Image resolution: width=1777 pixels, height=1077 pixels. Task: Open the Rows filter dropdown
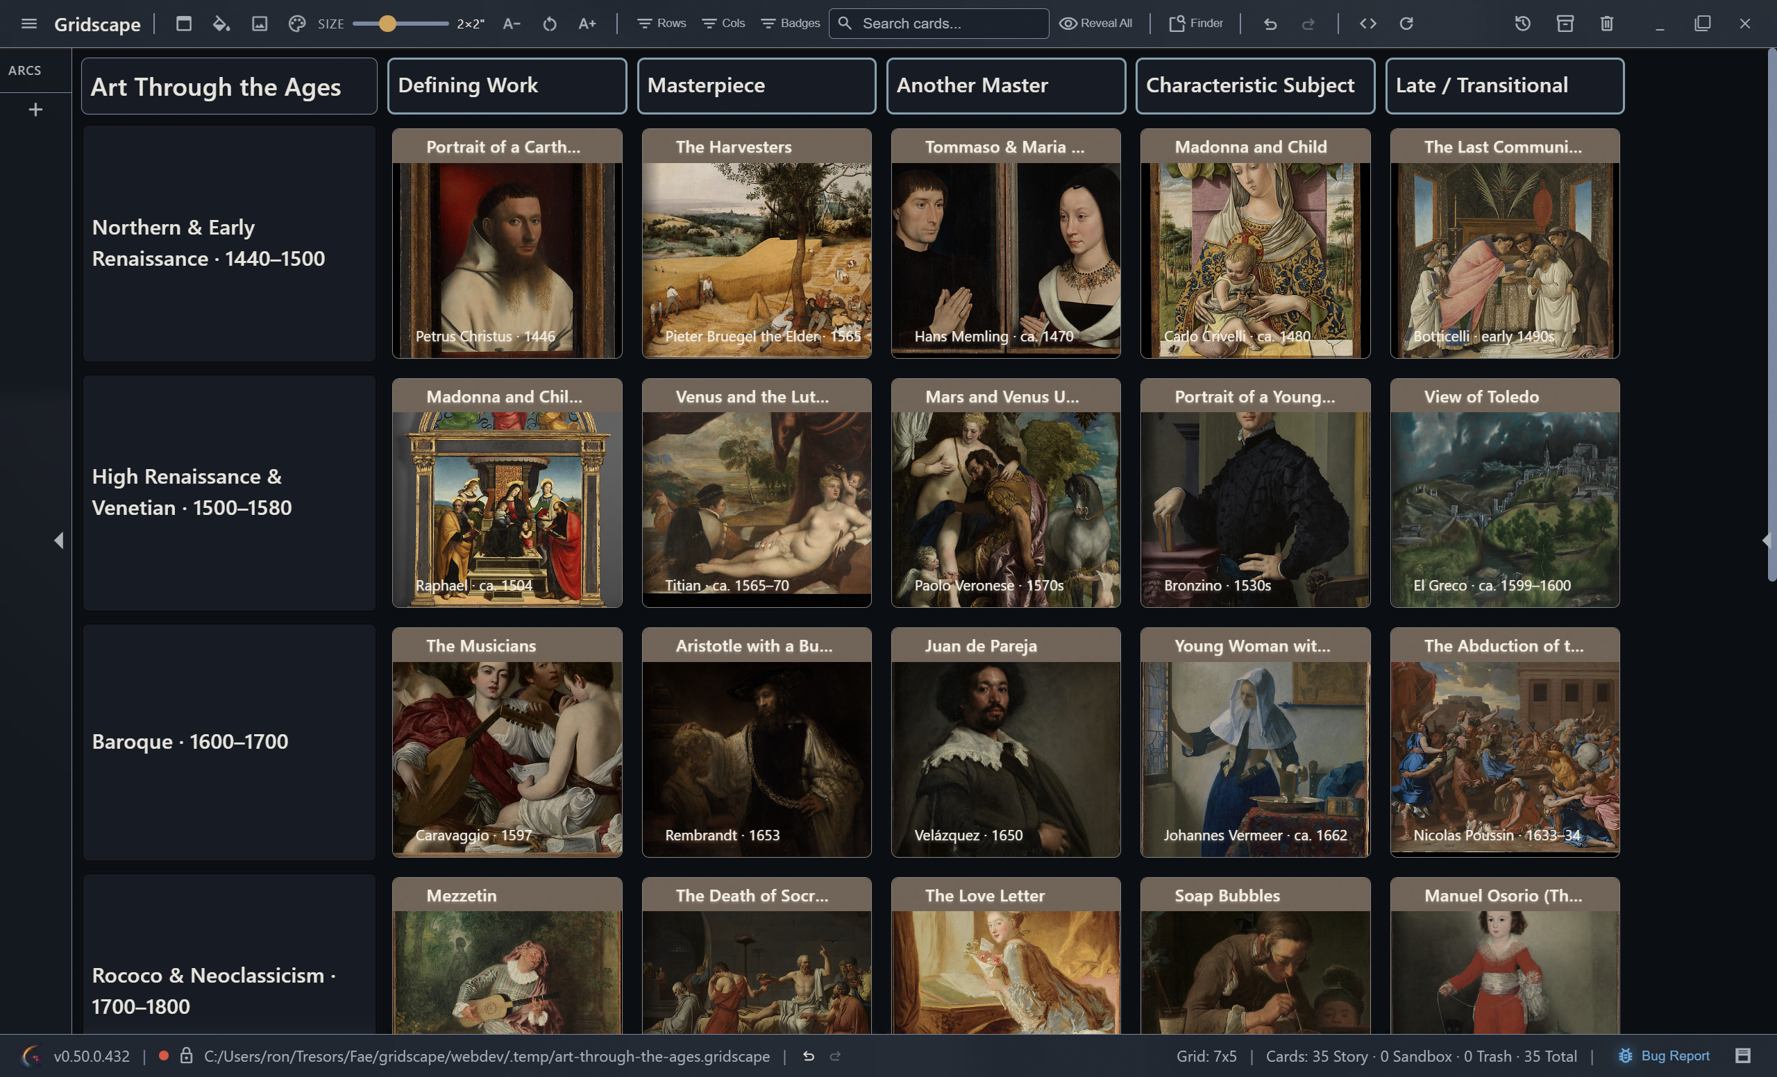pyautogui.click(x=662, y=23)
